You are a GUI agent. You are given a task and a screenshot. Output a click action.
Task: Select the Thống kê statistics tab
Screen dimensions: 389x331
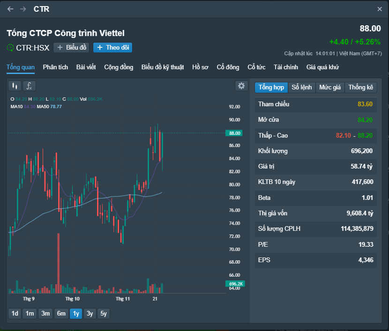(x=361, y=88)
